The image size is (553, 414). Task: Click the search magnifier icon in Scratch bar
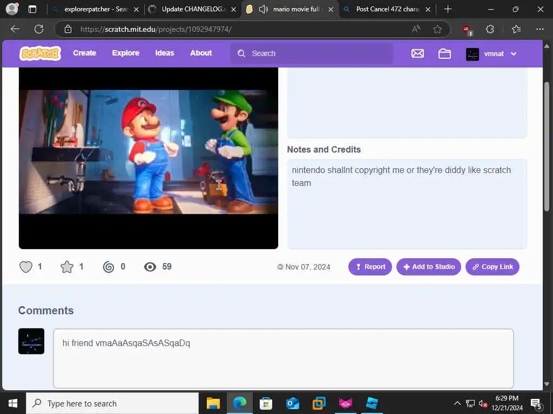241,53
